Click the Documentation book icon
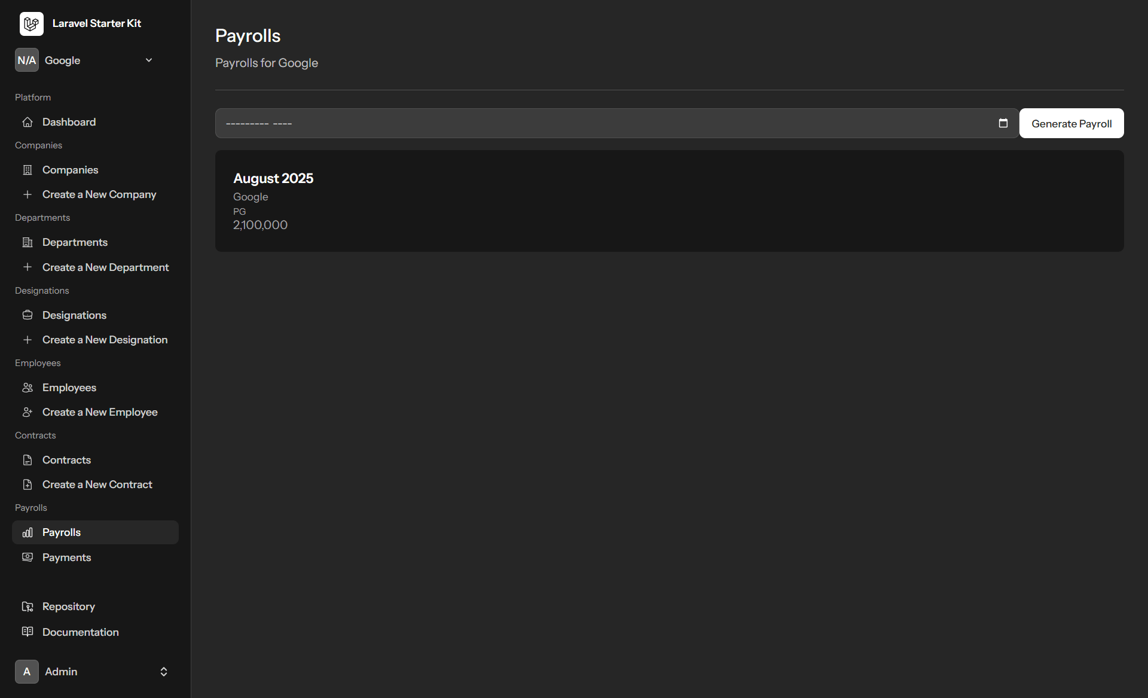Viewport: 1148px width, 698px height. tap(28, 632)
